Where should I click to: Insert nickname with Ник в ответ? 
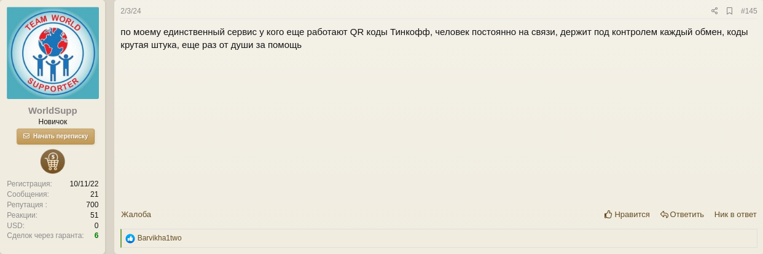point(735,215)
